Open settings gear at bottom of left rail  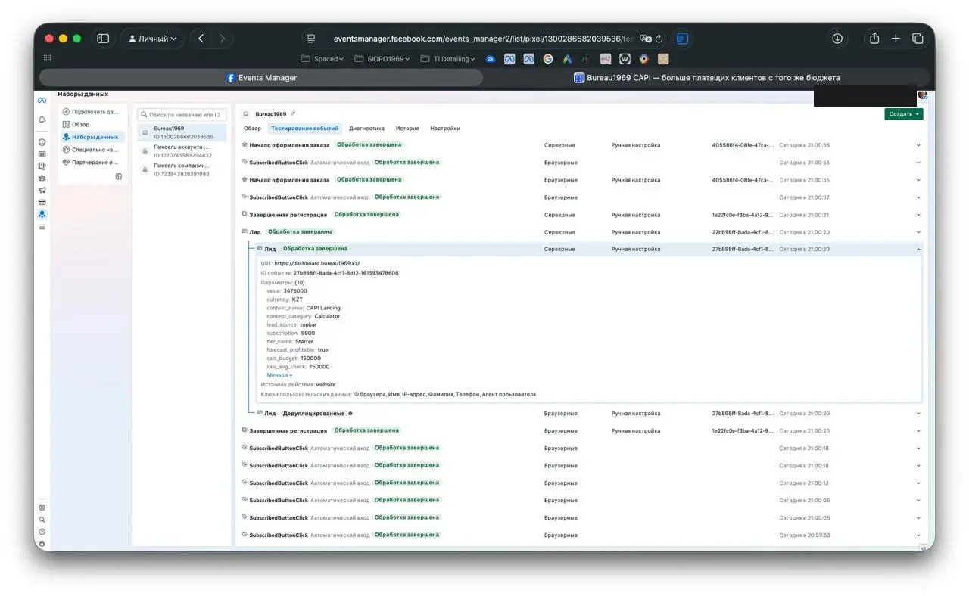pos(42,508)
